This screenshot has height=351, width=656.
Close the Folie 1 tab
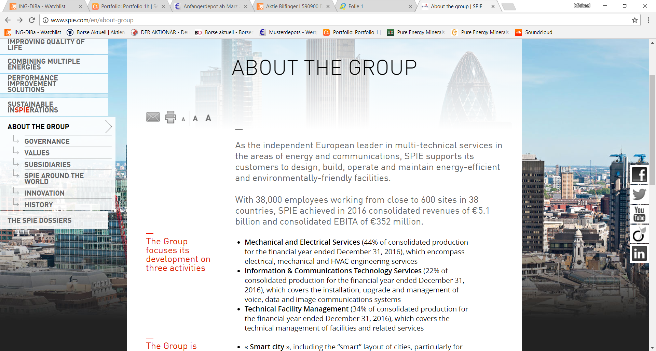pyautogui.click(x=410, y=6)
